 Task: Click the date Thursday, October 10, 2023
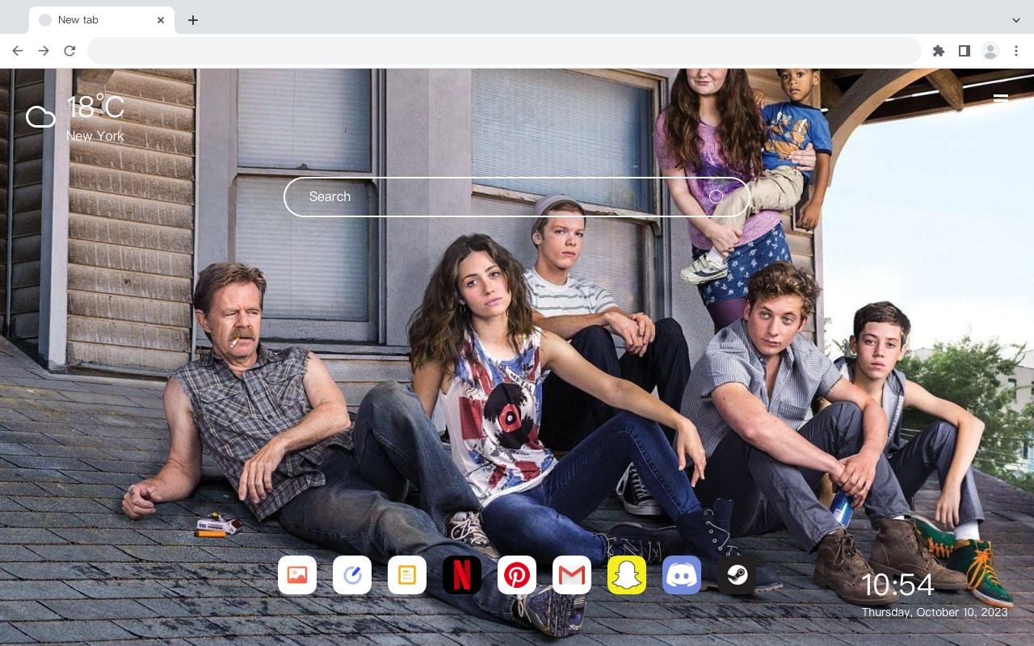pyautogui.click(x=935, y=612)
